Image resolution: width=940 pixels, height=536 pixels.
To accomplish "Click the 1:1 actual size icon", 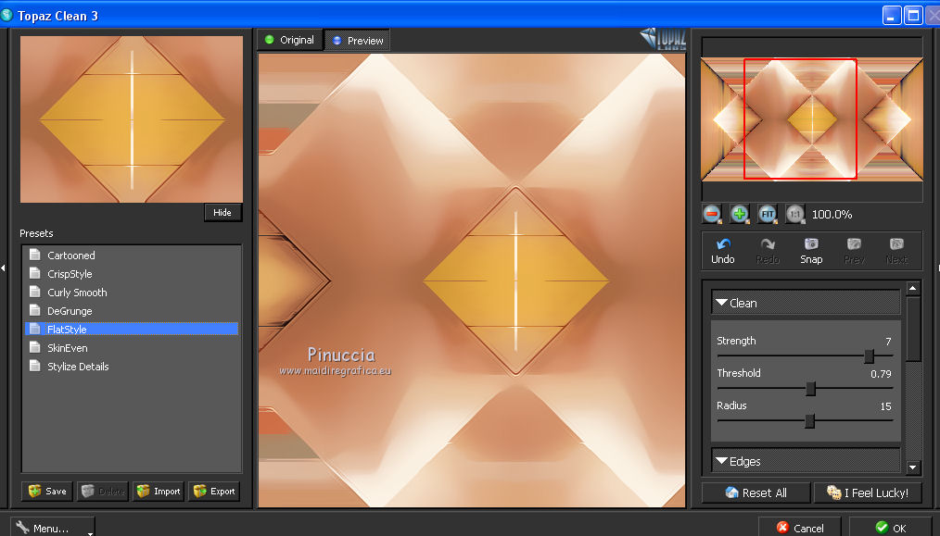I will pyautogui.click(x=795, y=214).
